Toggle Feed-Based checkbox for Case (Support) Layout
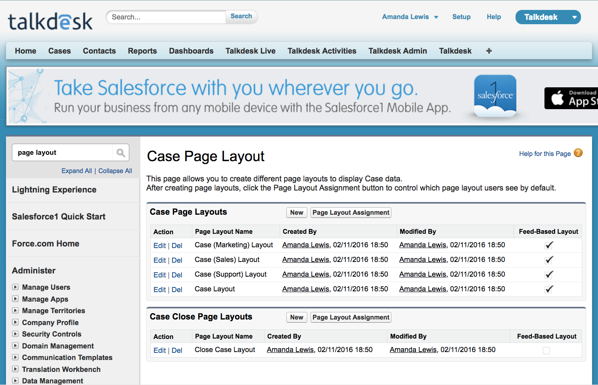598x385 pixels. pos(549,275)
